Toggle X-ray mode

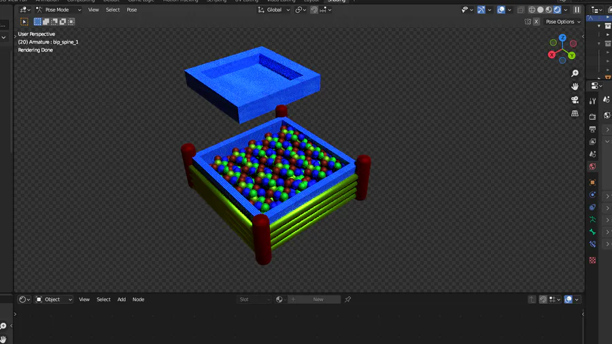521,10
